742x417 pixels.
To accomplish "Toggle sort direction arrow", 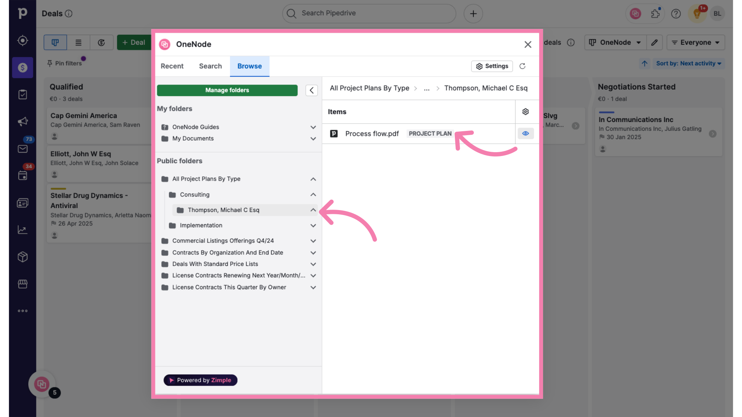I will 644,63.
